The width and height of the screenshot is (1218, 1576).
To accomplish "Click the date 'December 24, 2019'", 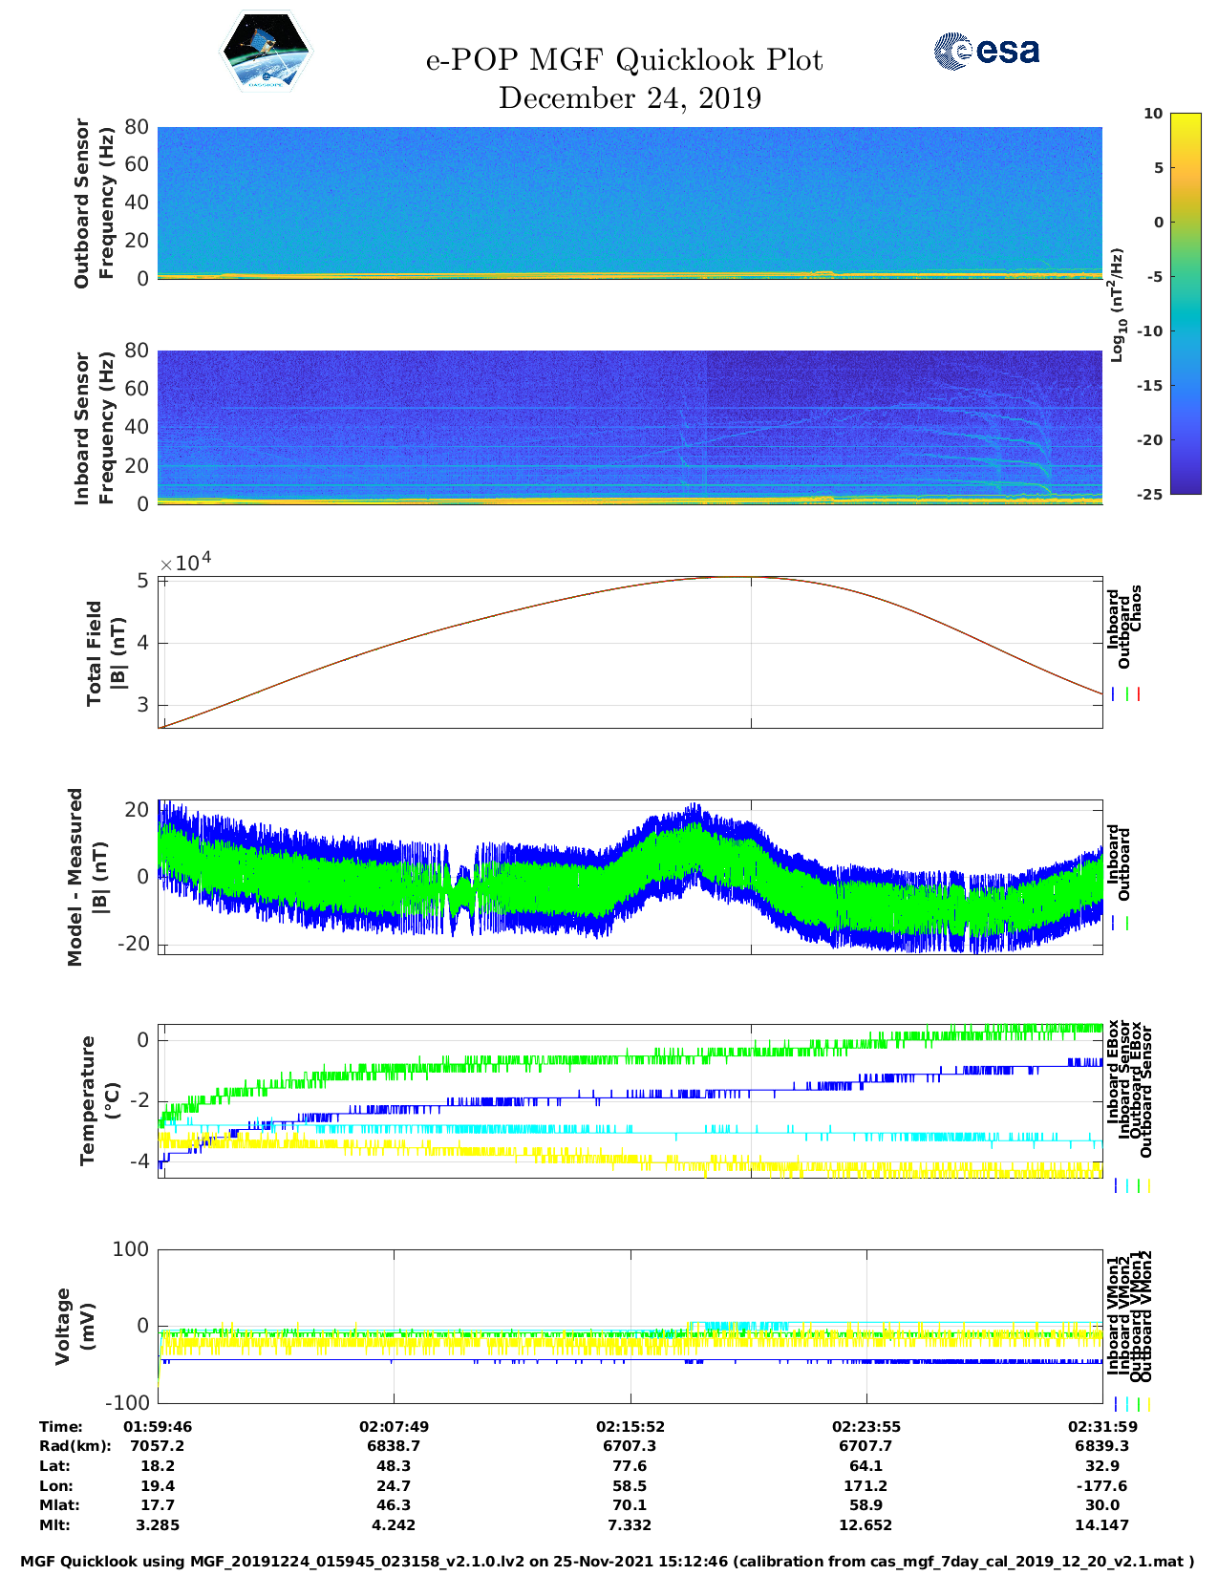I will click(x=630, y=98).
